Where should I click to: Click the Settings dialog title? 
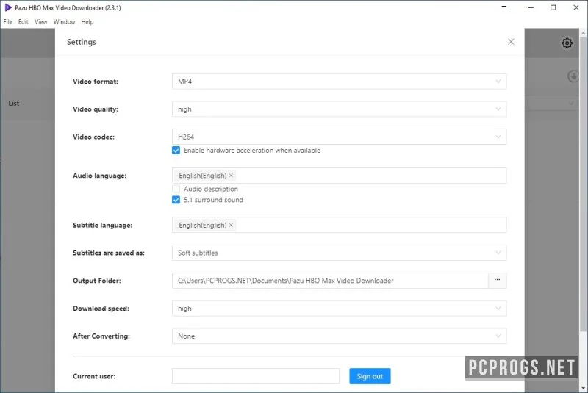pos(82,42)
